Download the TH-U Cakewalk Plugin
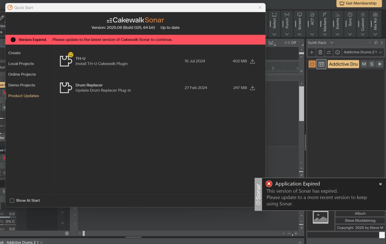This screenshot has width=386, height=244. [x=252, y=61]
